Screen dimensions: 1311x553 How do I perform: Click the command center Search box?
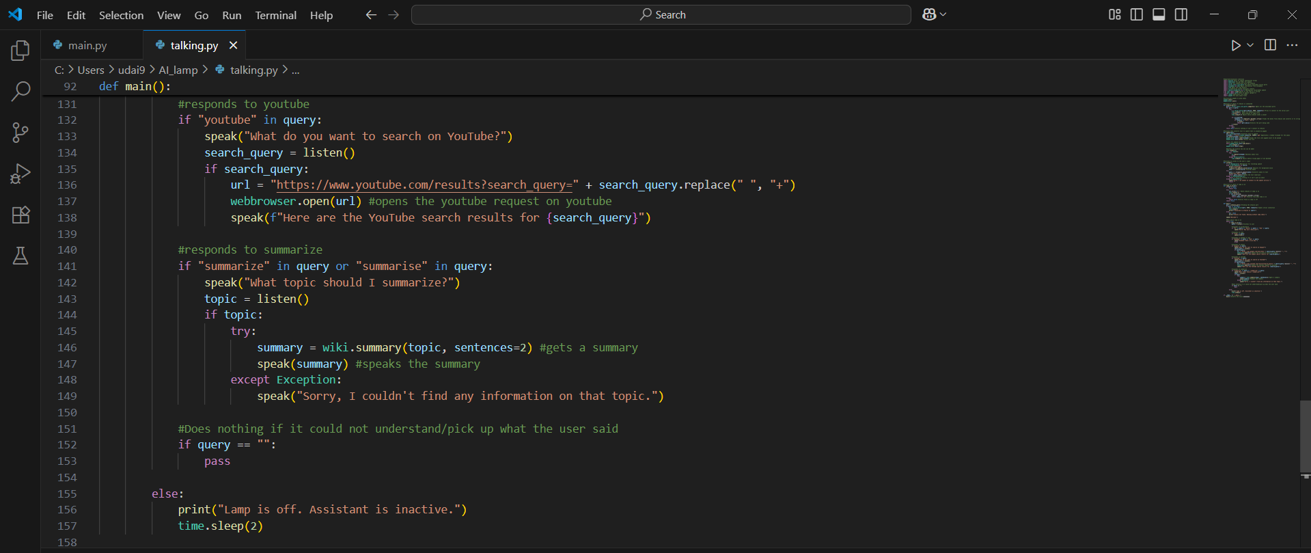(x=661, y=14)
